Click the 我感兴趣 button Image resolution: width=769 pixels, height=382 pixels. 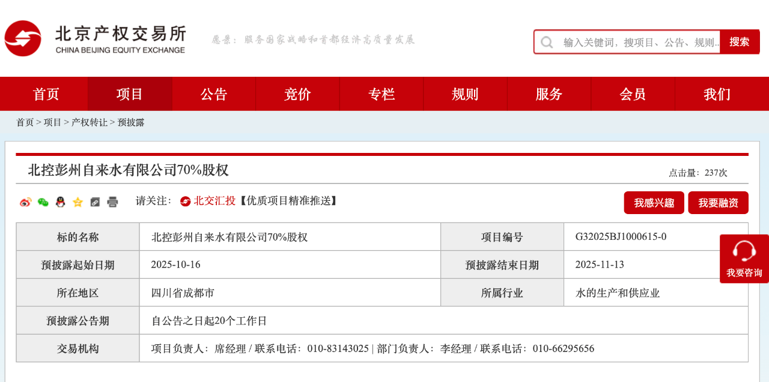coord(654,203)
